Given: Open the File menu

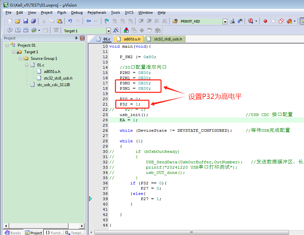Looking at the screenshot, I should (x=8, y=12).
